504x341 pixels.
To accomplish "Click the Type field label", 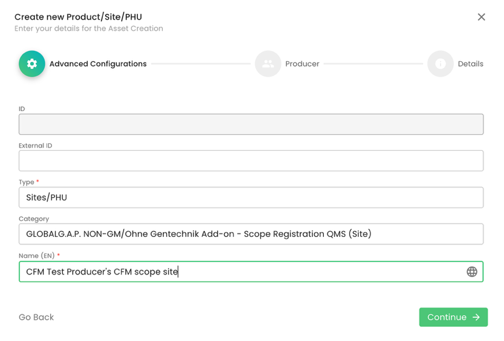I will click(x=27, y=182).
